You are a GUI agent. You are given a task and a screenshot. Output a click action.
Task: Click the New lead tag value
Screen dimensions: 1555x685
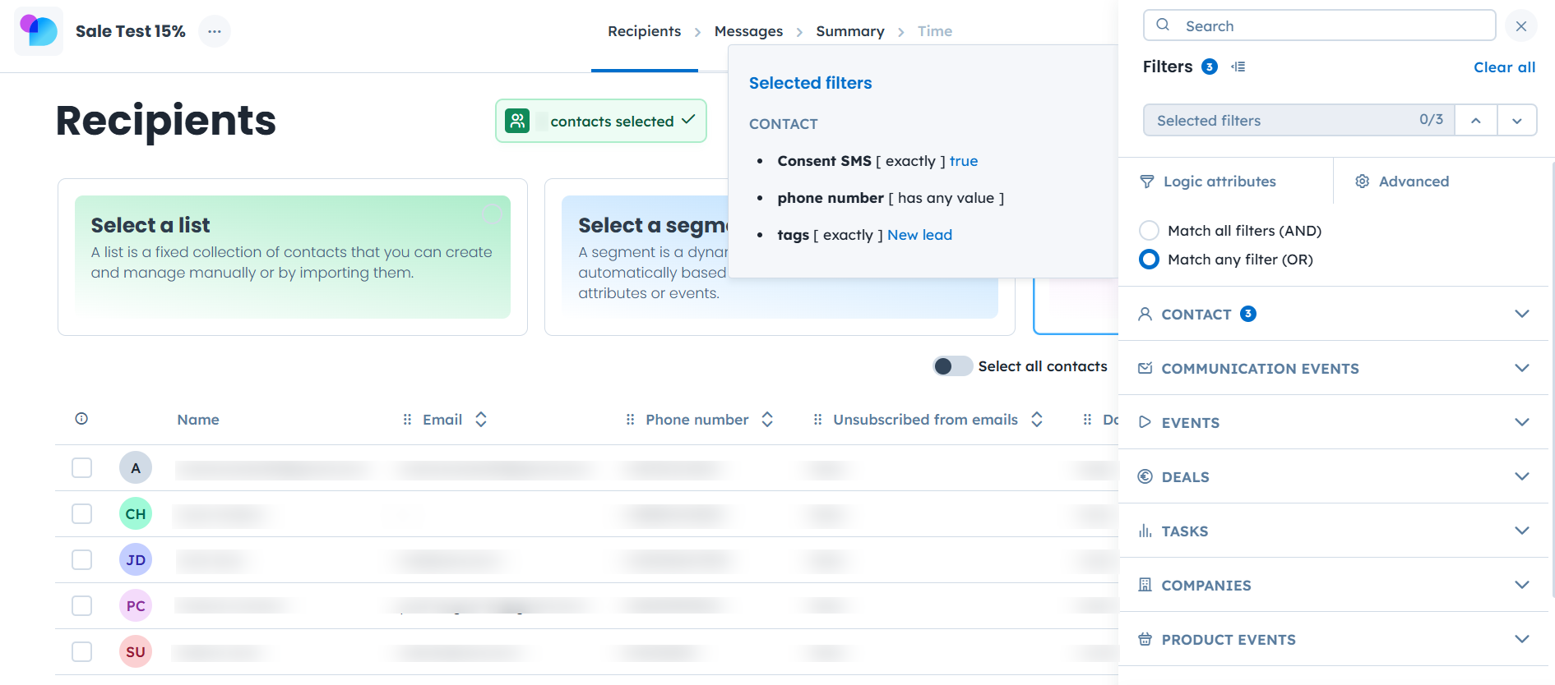pyautogui.click(x=919, y=235)
